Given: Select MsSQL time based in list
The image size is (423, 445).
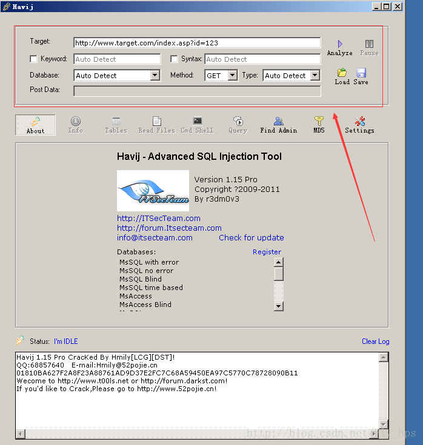Looking at the screenshot, I should pyautogui.click(x=151, y=288).
